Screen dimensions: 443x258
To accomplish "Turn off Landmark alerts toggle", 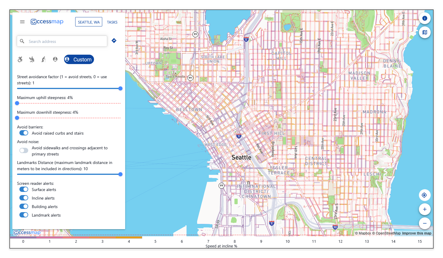I will click(24, 215).
